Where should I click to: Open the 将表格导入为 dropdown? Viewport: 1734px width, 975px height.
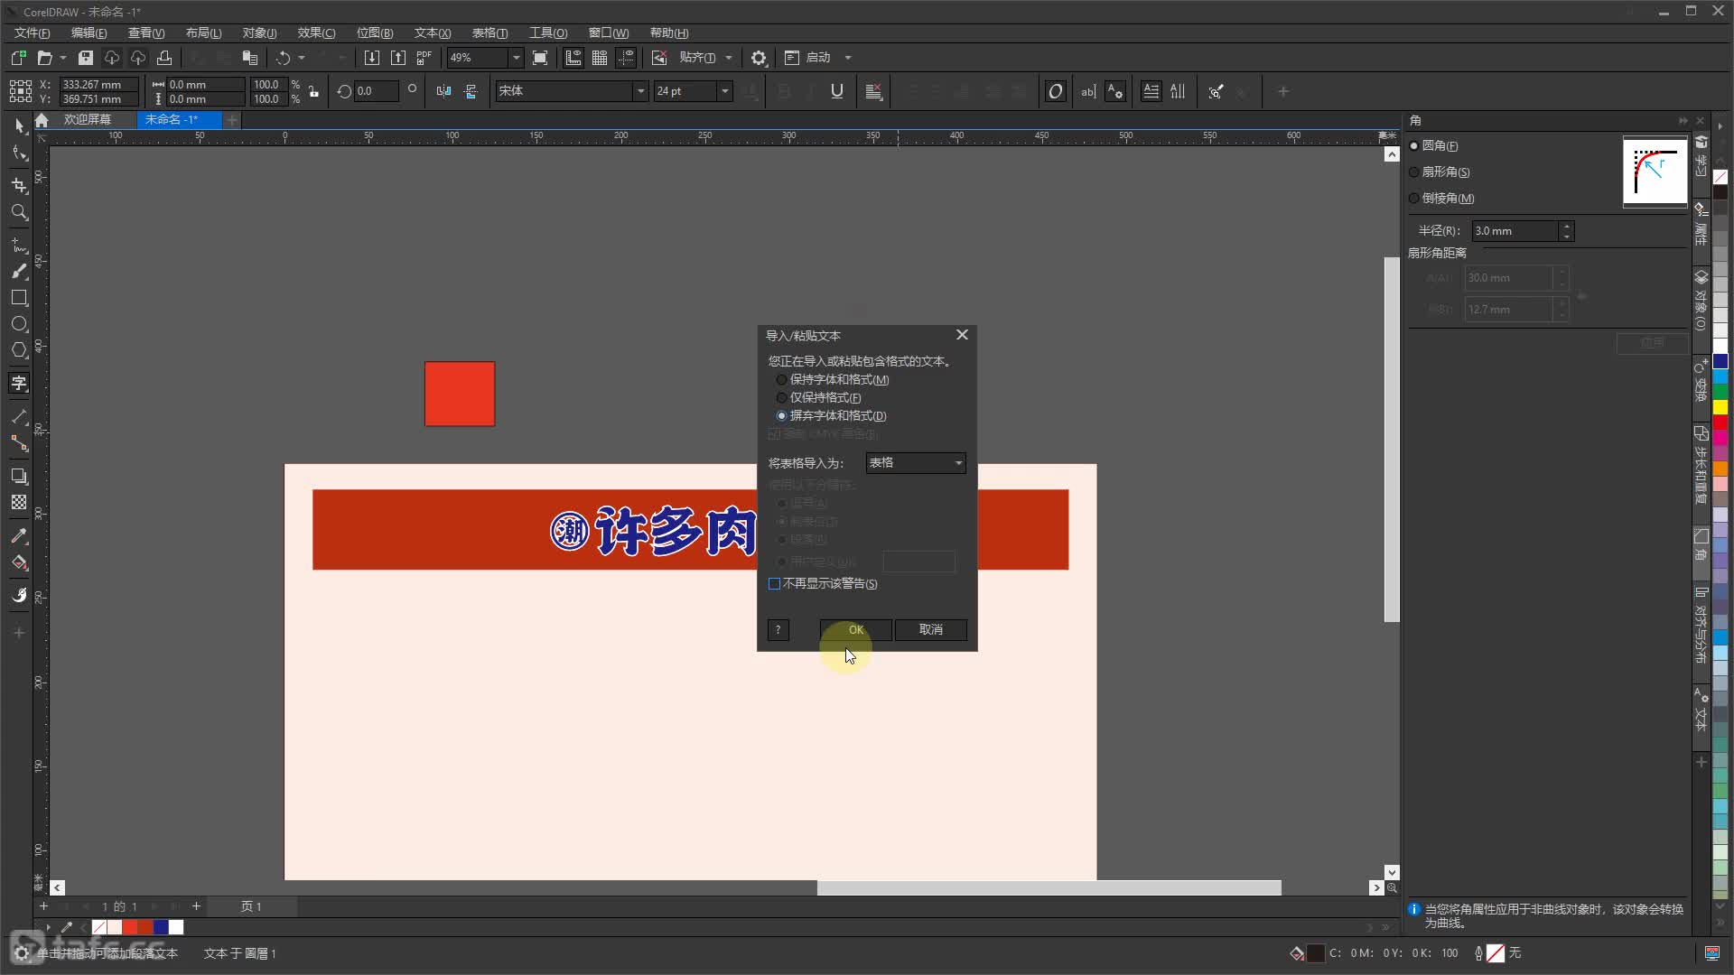point(916,463)
